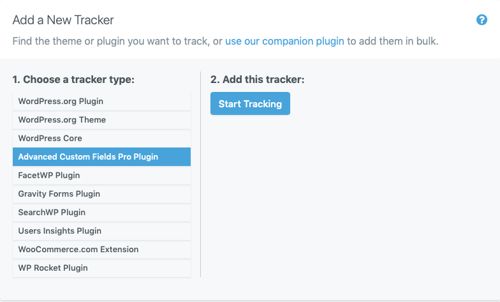This screenshot has height=302, width=500.
Task: Click the Start Tracking button
Action: tap(250, 103)
